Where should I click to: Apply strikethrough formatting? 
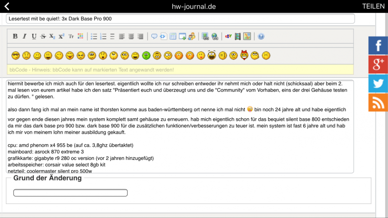[x=43, y=36]
